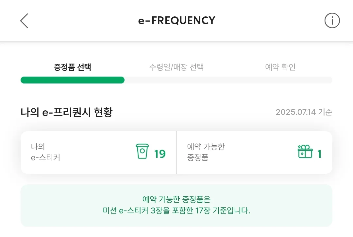Tap the e-FREQUENCY page title
Viewport: 353px width, 237px height.
[176, 21]
